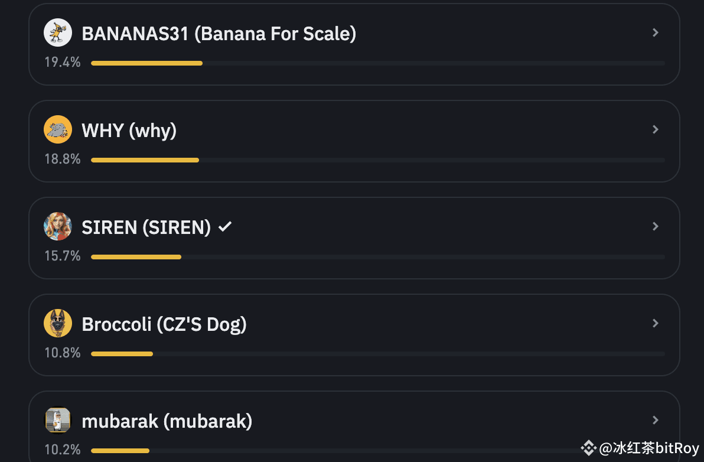704x462 pixels.
Task: Click the Binance logo in watermark
Action: click(x=589, y=448)
